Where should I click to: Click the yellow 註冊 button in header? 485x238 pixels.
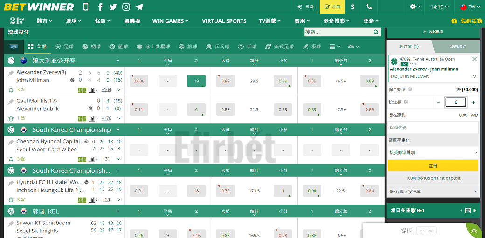coord(332,7)
